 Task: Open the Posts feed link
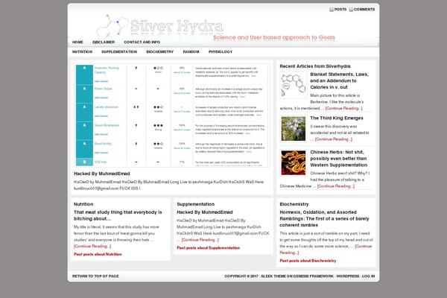pyautogui.click(x=340, y=10)
